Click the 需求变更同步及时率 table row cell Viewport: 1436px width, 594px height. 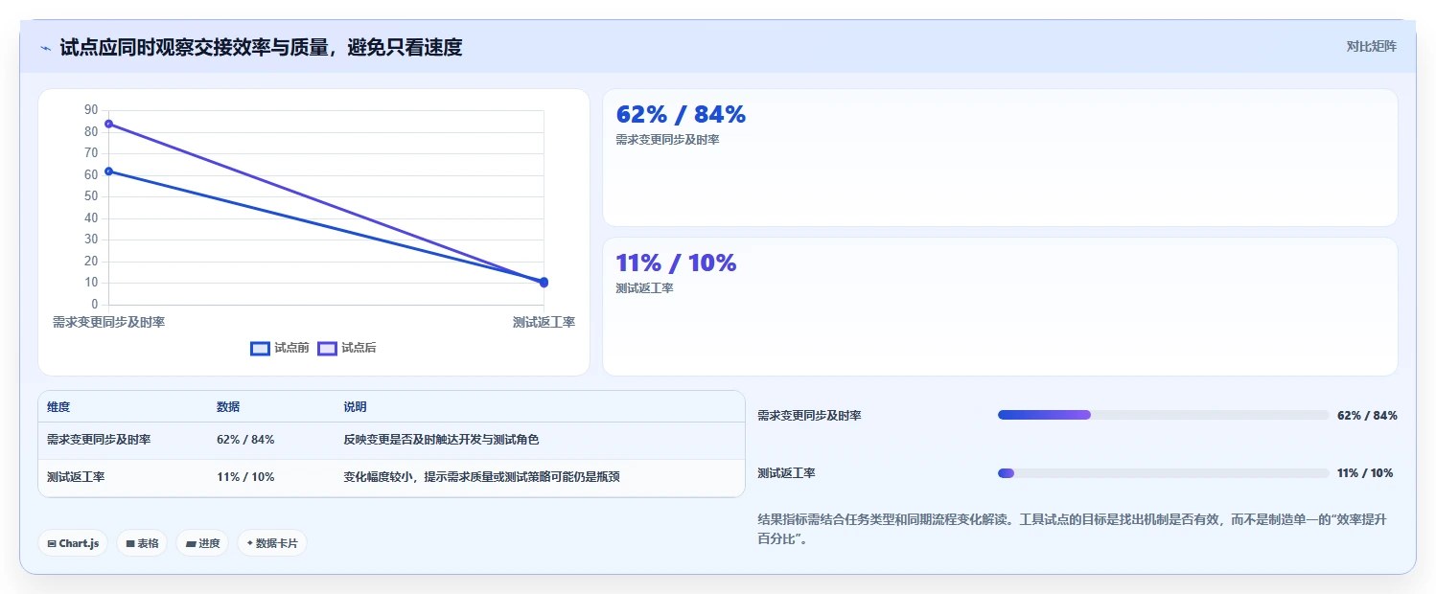point(99,440)
